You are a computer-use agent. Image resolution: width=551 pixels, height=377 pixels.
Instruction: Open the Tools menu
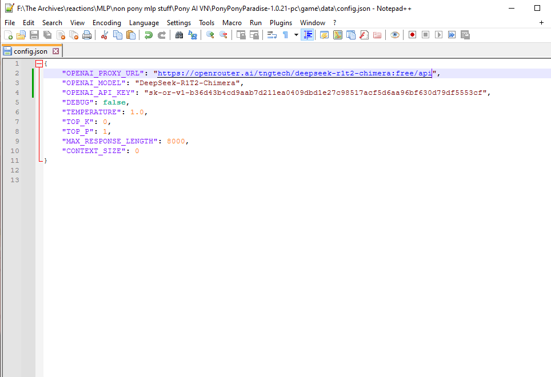(207, 22)
